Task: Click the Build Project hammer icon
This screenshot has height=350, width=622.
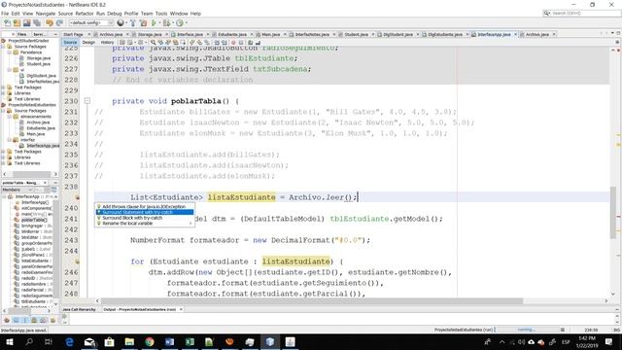Action: pyautogui.click(x=133, y=23)
